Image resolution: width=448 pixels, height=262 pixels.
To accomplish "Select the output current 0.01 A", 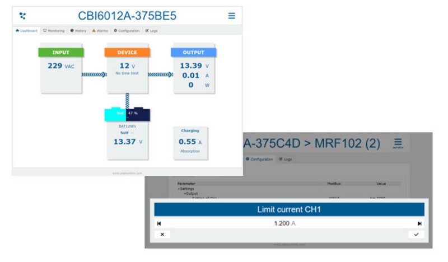I will pos(195,76).
